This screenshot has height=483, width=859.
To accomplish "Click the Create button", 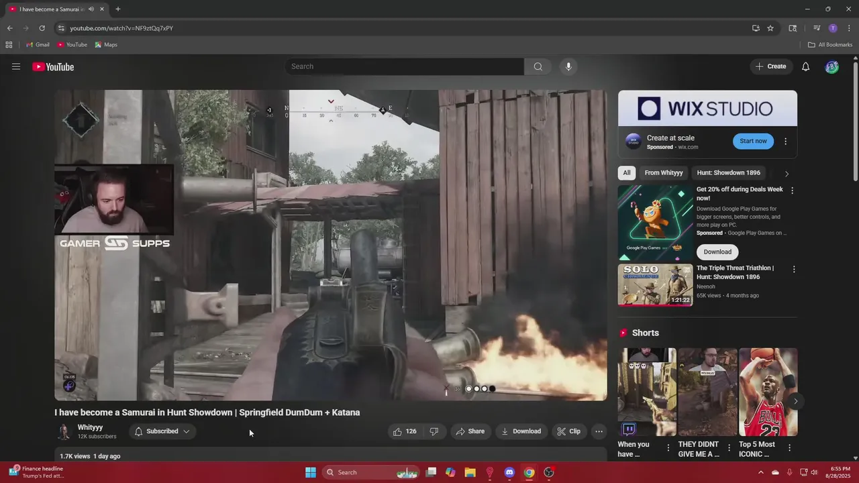I will 771,66.
